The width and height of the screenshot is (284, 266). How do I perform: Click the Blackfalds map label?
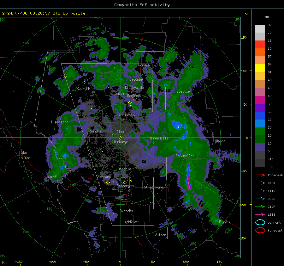tap(134, 88)
